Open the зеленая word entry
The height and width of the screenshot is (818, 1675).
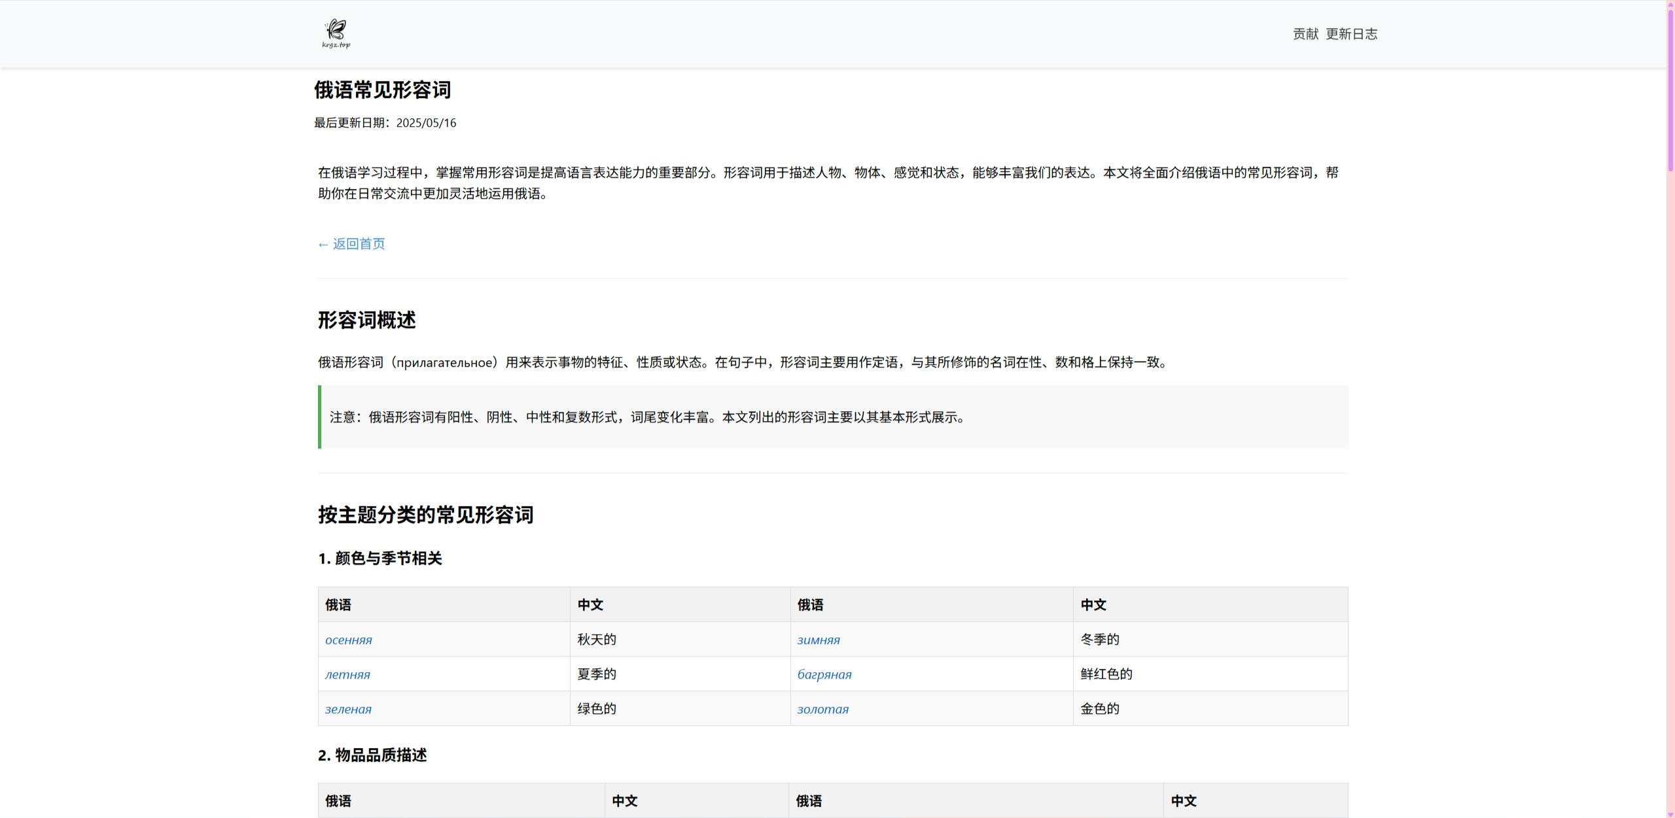click(348, 708)
